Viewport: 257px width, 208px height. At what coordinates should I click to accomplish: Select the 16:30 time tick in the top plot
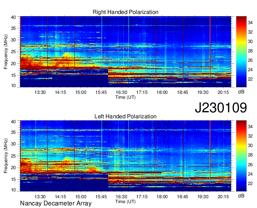121,92
